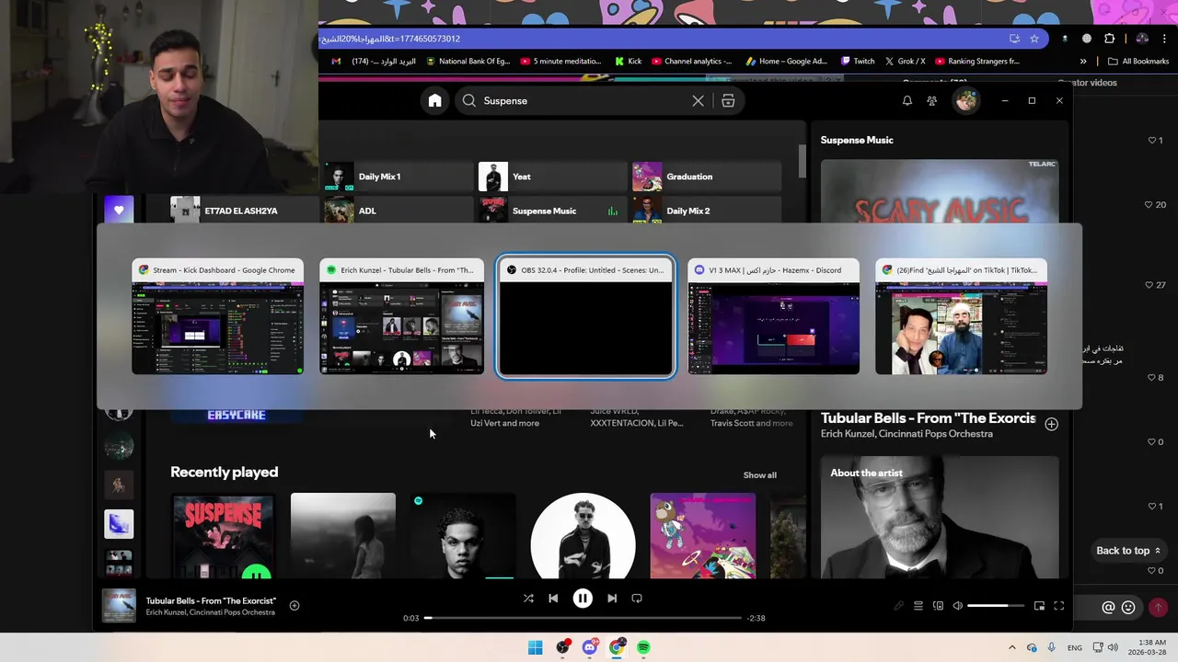Pause Tubular Bells playback
1178x662 pixels.
[x=583, y=599]
